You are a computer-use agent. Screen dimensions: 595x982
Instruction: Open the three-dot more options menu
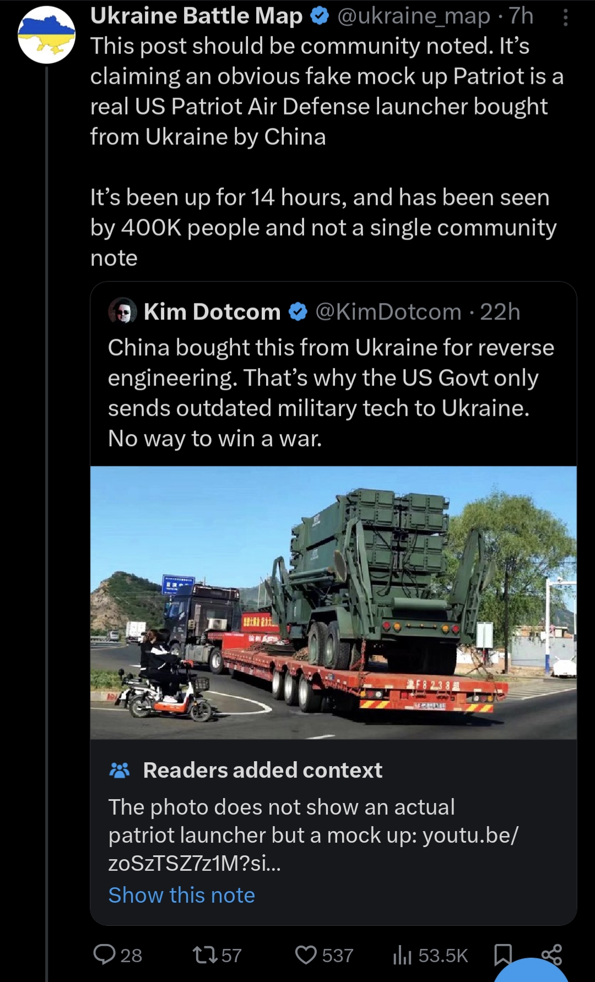[565, 18]
